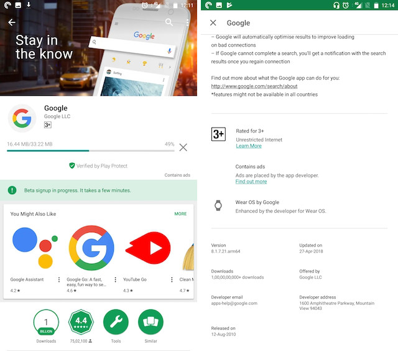Tap the download arrow in left status bar
This screenshot has width=398, height=351.
point(29,5)
